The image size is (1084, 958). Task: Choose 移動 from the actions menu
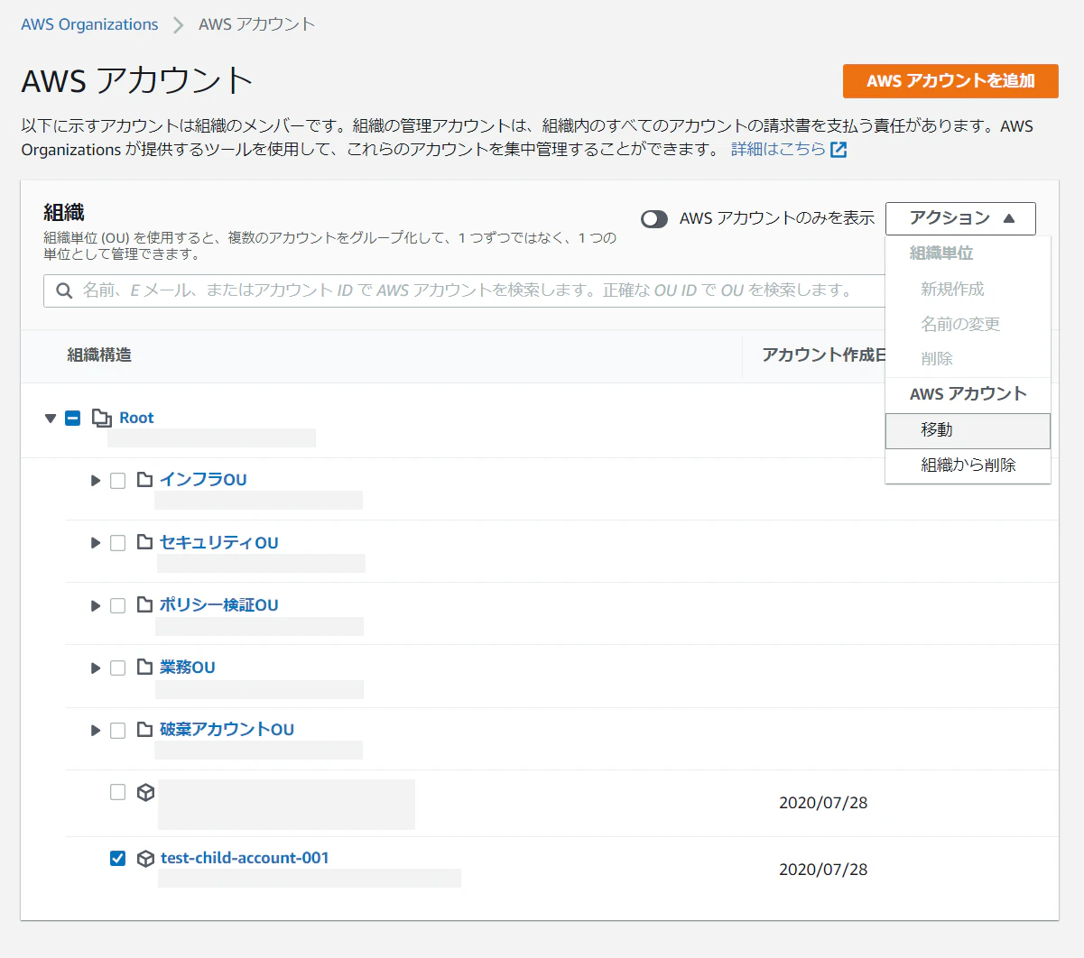click(968, 430)
